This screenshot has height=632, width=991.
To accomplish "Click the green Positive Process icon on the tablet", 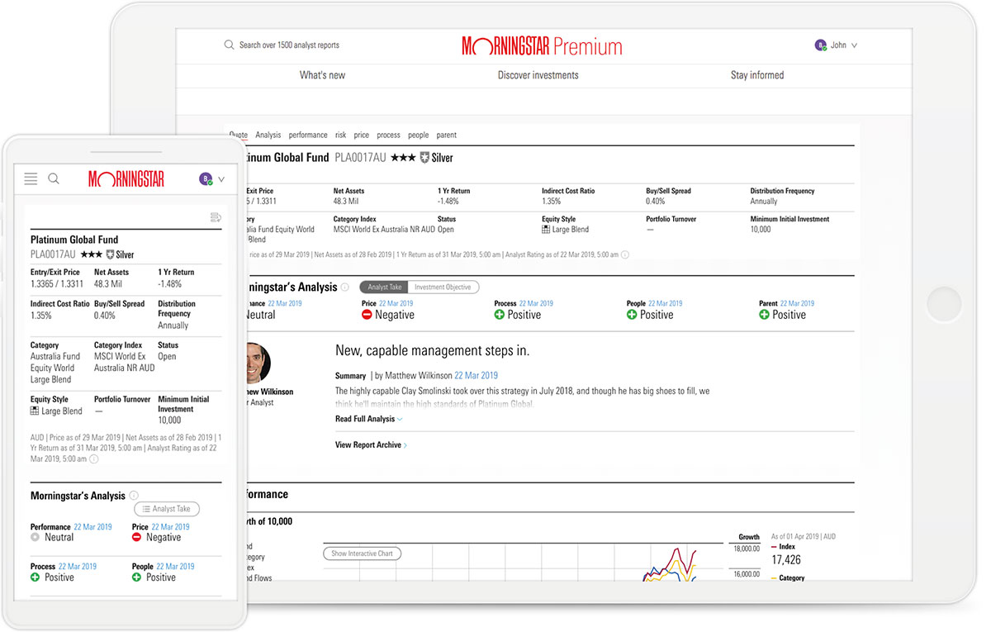I will (x=500, y=315).
